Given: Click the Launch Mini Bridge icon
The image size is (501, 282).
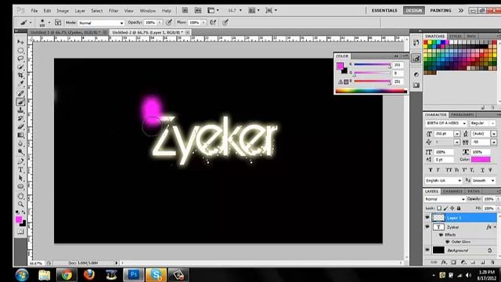Looking at the screenshot, I should 198,10.
